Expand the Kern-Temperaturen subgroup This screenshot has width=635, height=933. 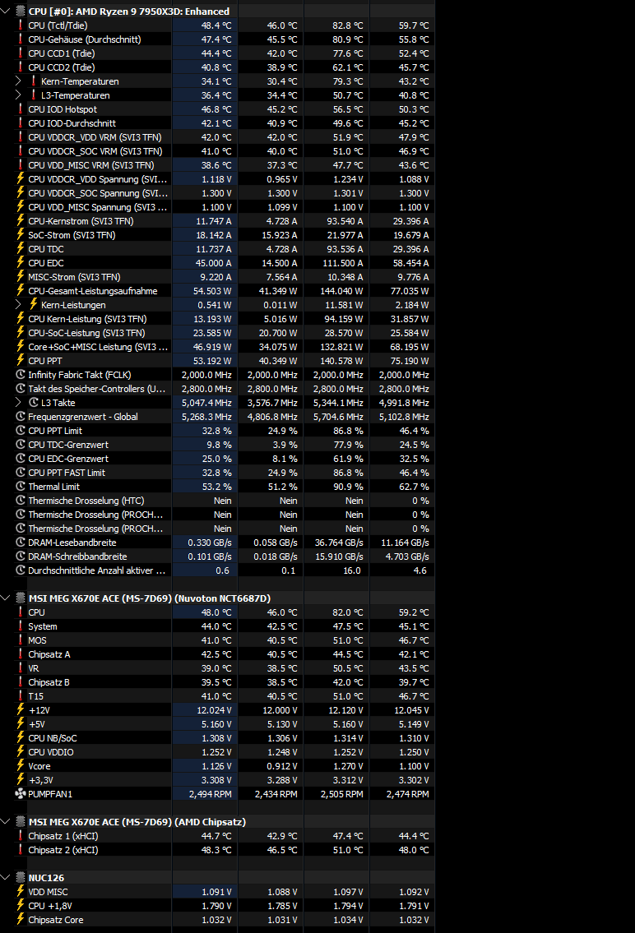pos(18,81)
